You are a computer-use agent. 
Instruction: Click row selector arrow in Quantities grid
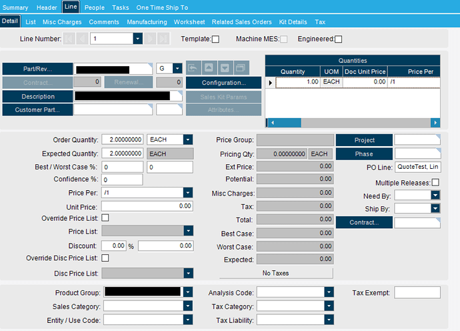coord(270,83)
